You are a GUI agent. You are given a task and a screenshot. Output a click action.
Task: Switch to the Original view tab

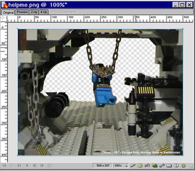[x=8, y=13]
